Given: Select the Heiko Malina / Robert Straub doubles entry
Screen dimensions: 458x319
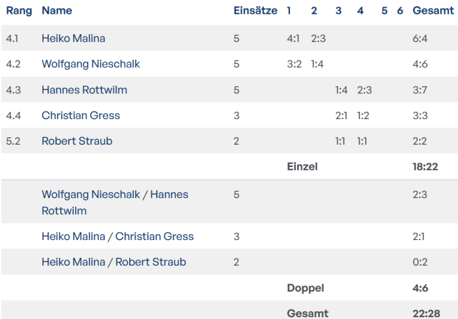Looking at the screenshot, I should tap(113, 262).
